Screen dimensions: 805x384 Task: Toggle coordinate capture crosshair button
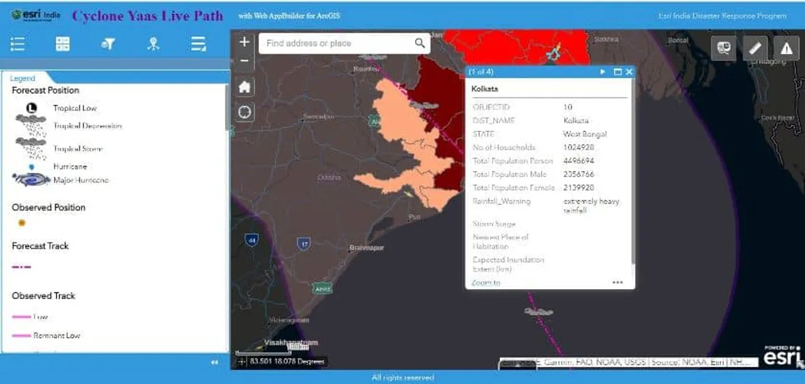[242, 361]
